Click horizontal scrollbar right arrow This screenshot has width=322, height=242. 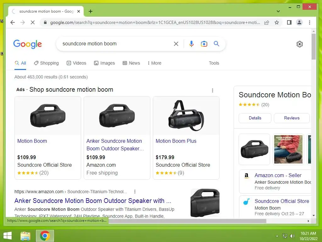[308, 221]
